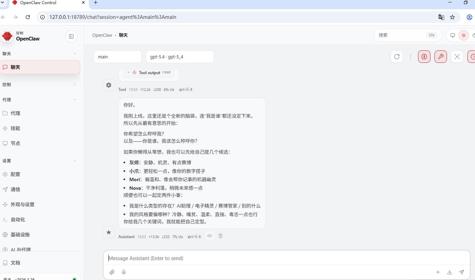Click the lightning bolt Tool output icon

tap(134, 72)
